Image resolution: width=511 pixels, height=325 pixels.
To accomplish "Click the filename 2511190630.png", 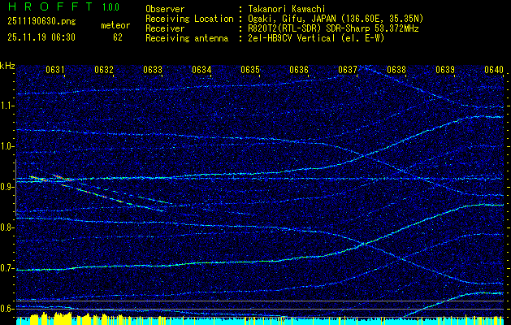I will point(41,21).
